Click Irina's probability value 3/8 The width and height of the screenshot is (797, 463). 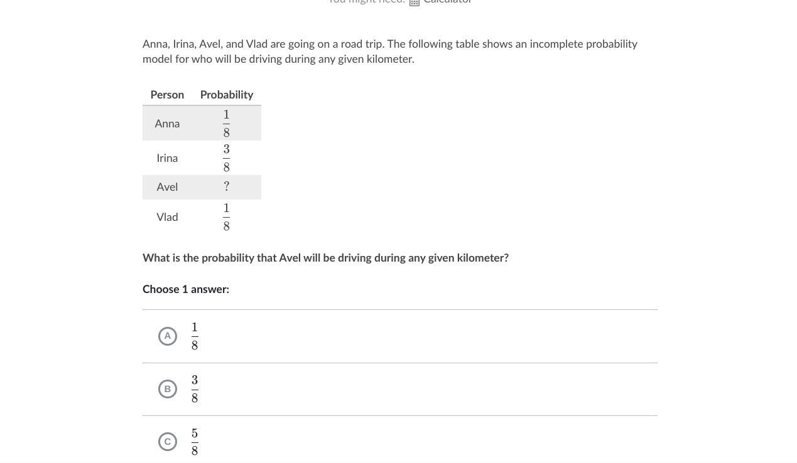pos(227,158)
